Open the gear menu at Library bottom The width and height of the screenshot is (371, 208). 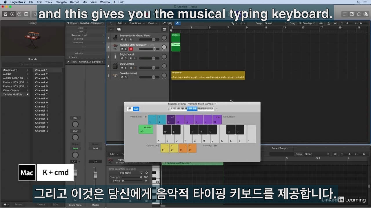click(x=5, y=205)
